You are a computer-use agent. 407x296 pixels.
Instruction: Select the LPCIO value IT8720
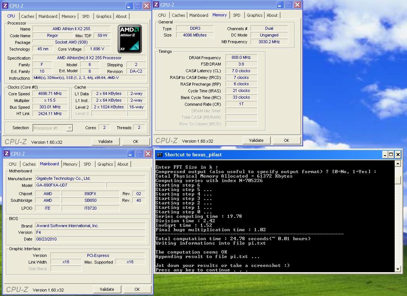click(90, 208)
